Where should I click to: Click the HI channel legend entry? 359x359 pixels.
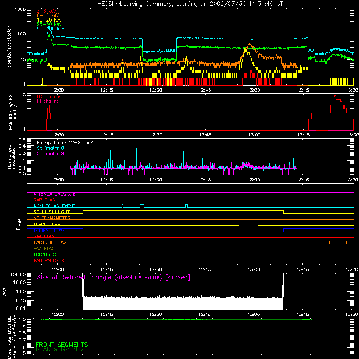tap(49, 101)
